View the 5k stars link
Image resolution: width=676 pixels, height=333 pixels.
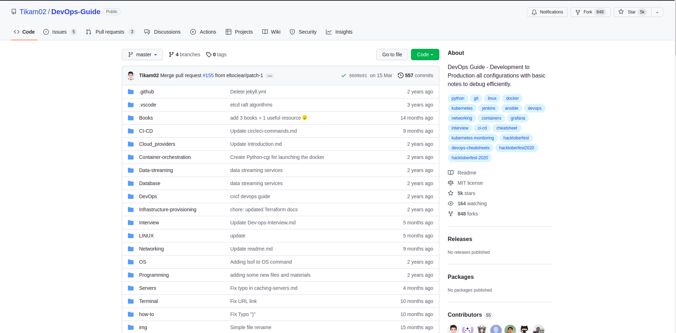pyautogui.click(x=462, y=193)
